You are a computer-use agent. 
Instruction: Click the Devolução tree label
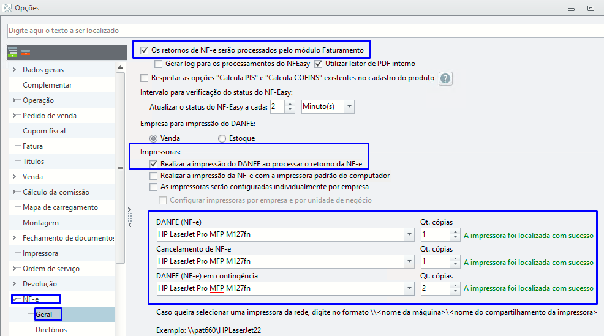click(x=40, y=284)
